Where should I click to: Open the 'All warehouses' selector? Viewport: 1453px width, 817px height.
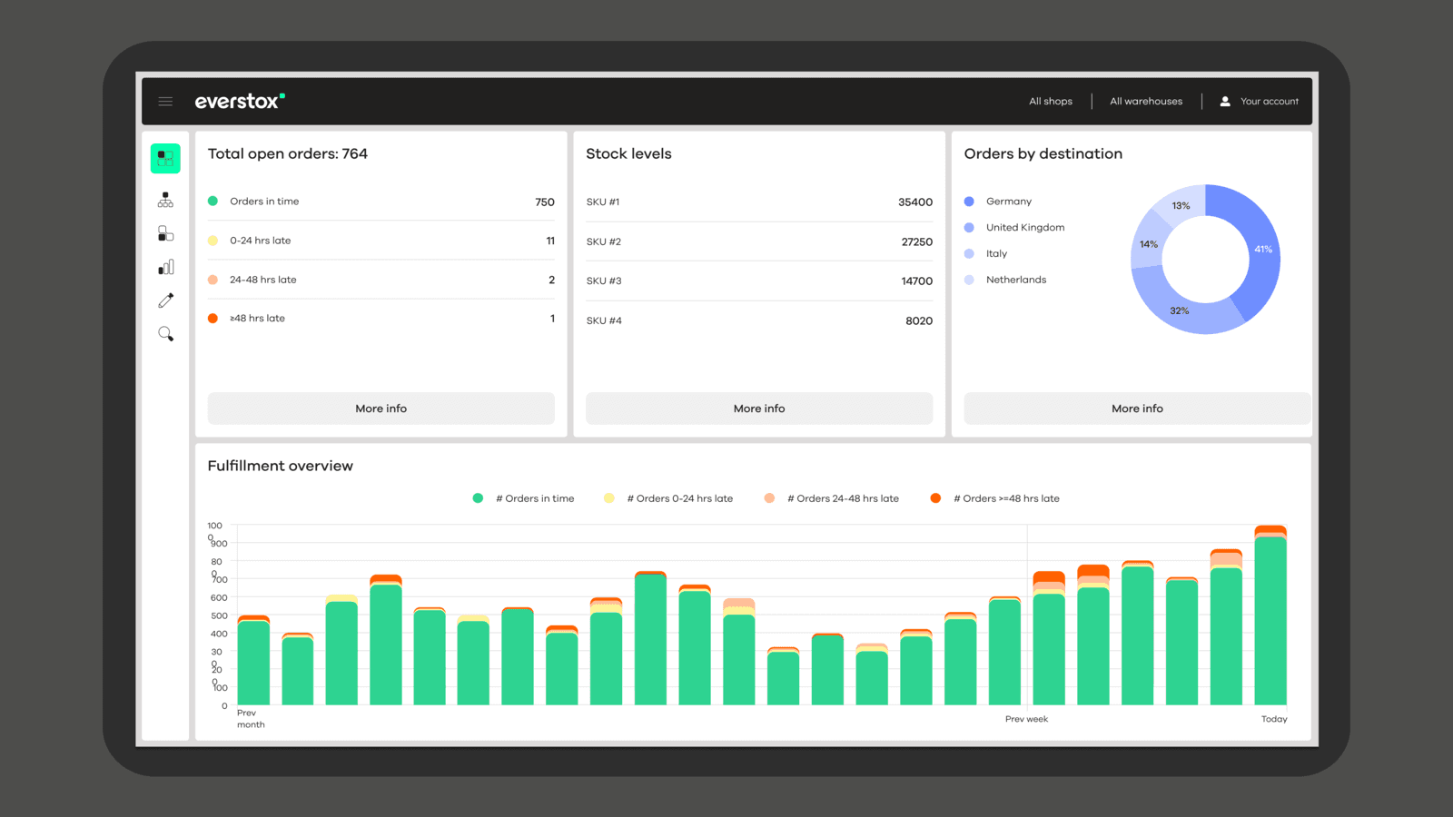1145,101
